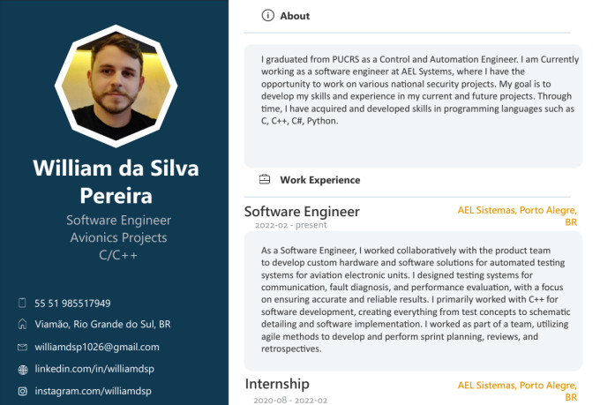Click the Instagram icon

click(23, 391)
